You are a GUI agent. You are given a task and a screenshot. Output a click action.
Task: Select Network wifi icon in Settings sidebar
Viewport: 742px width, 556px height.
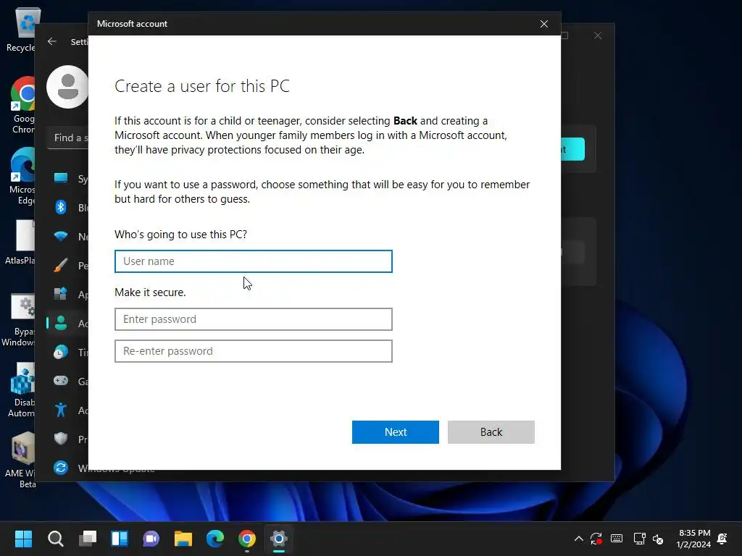tap(61, 236)
